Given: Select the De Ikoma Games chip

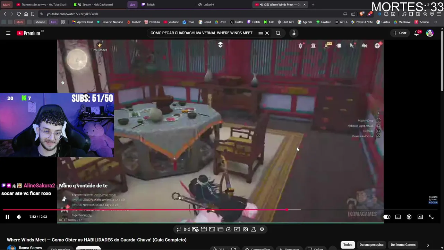Looking at the screenshot, I should click(x=403, y=245).
